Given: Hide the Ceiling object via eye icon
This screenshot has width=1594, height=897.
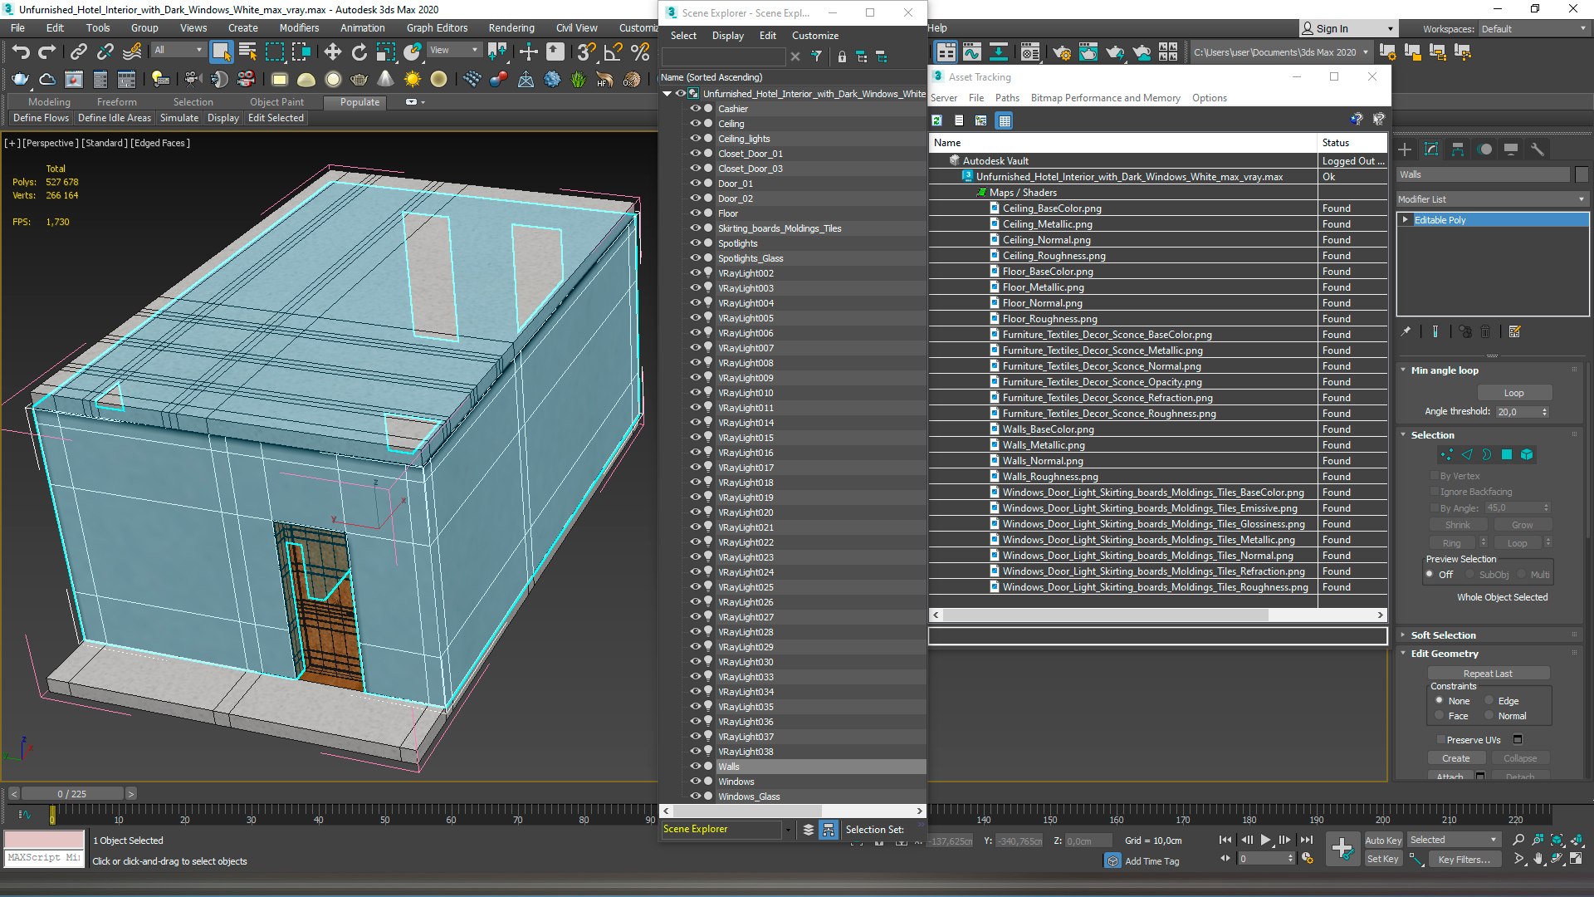Looking at the screenshot, I should coord(696,124).
